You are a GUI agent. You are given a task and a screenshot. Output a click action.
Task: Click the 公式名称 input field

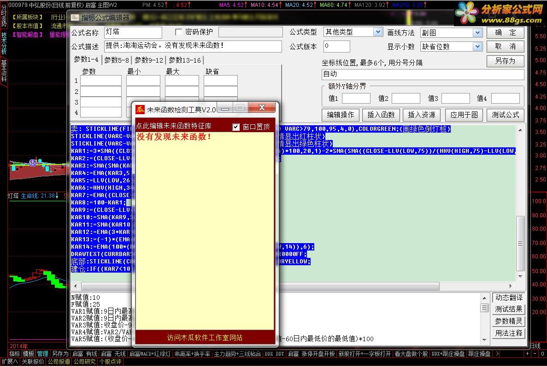(x=133, y=32)
